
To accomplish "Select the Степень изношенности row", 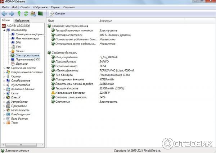I will (71, 97).
